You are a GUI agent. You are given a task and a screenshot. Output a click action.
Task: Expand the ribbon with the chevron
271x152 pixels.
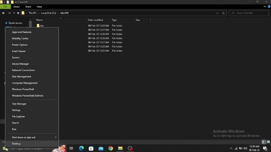click(265, 7)
